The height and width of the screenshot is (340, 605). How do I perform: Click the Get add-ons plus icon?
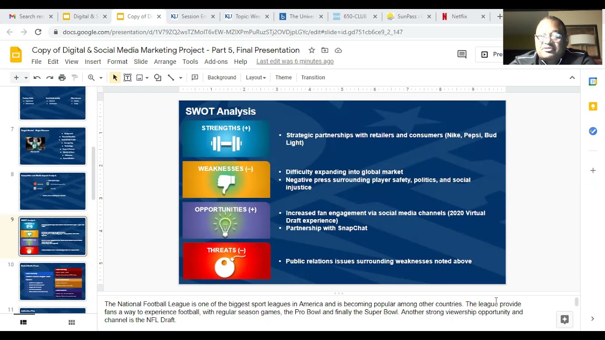(x=593, y=170)
